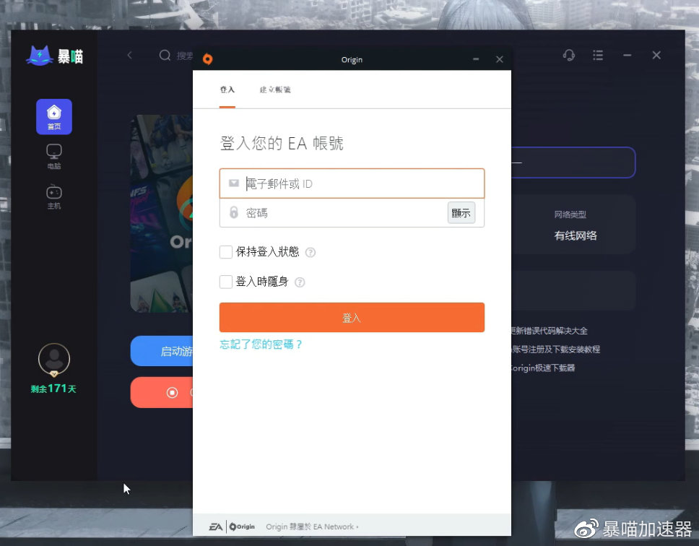The image size is (699, 546).
Task: Open 忘記了您的密碼 link
Action: (261, 344)
